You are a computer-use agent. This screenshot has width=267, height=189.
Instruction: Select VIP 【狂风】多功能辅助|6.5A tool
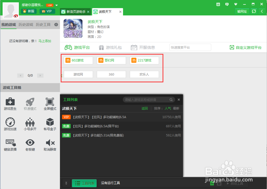point(121,117)
